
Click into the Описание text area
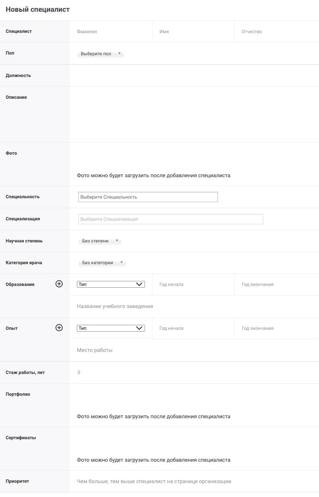tap(194, 114)
